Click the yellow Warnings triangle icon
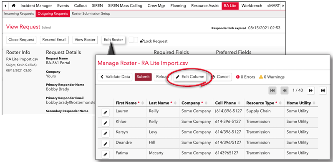The height and width of the screenshot is (162, 333). click(261, 77)
